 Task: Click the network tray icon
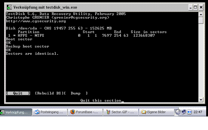184,112
